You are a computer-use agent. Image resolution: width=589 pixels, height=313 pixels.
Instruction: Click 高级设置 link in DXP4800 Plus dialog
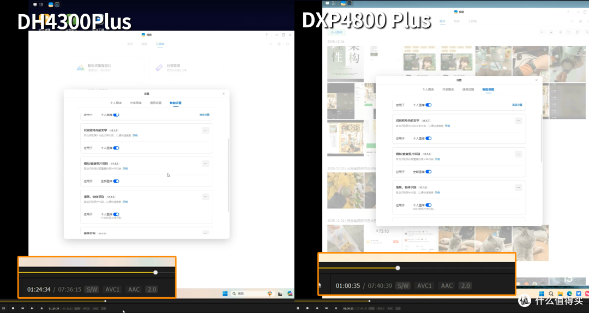click(517, 105)
